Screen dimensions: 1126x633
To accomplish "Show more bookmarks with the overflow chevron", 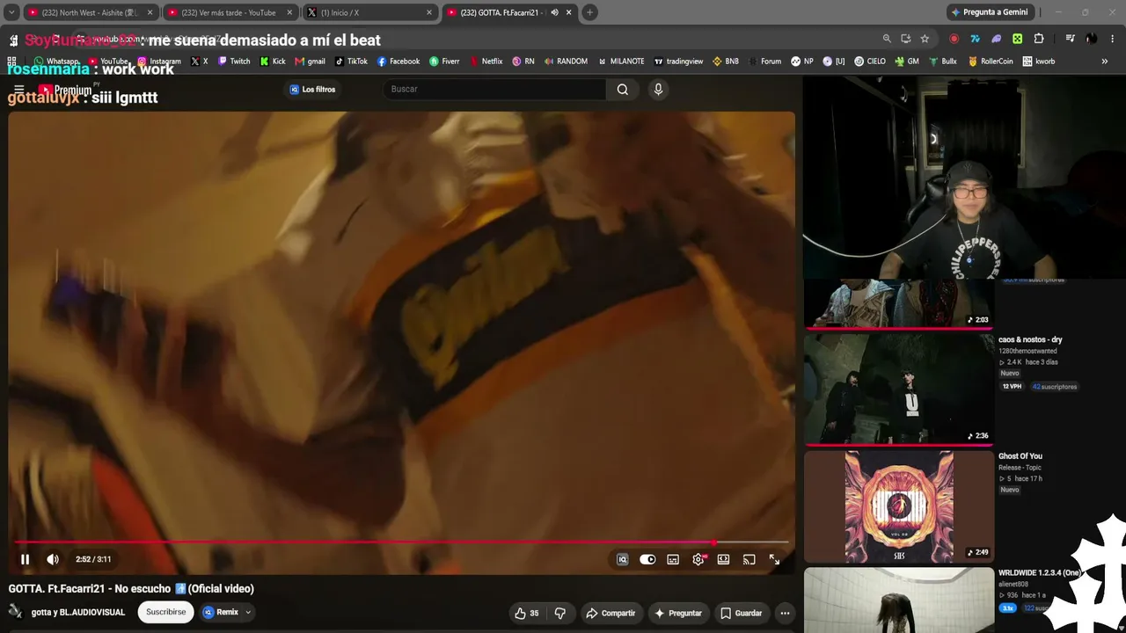I will click(1105, 62).
